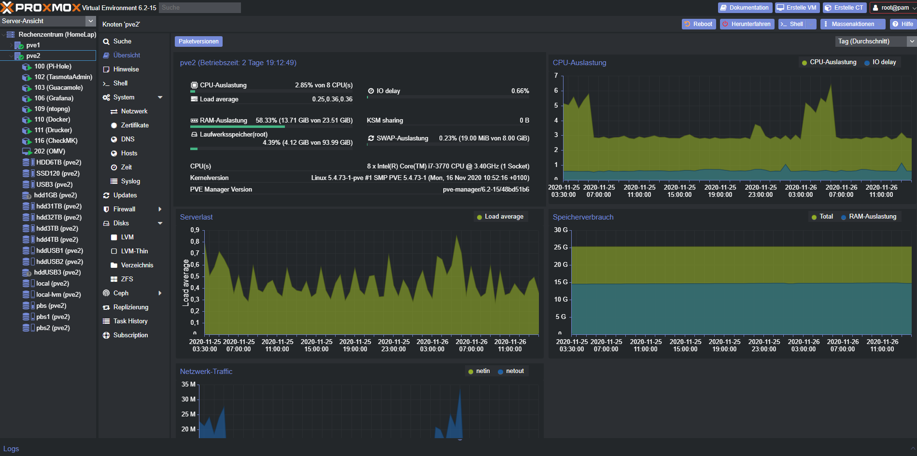Click the Verzeichnis folder icon
This screenshot has width=917, height=456.
pyautogui.click(x=114, y=265)
